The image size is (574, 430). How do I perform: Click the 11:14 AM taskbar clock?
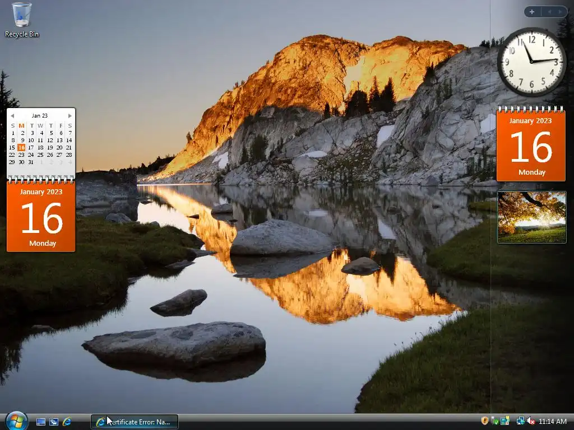pos(553,422)
